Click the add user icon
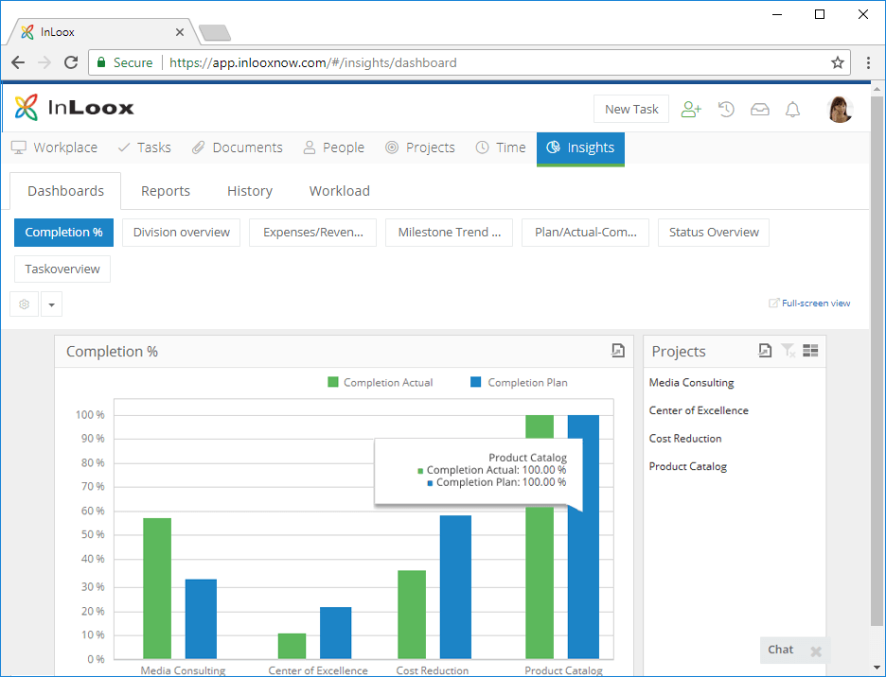This screenshot has width=886, height=677. pos(691,109)
